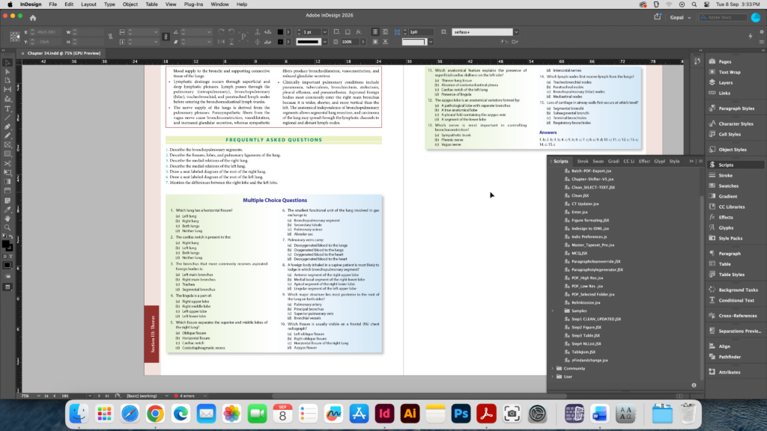Screen dimensions: 767x431
Task: Open the Align panel
Action: click(724, 346)
